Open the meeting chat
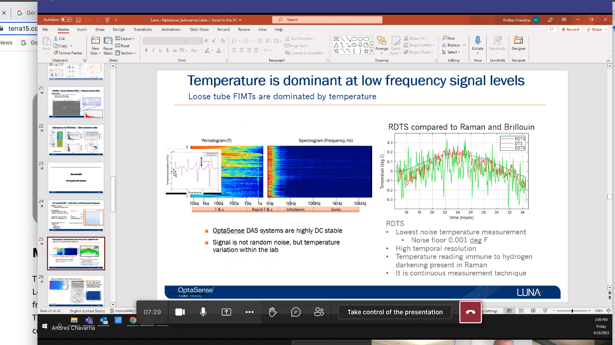 tap(296, 312)
